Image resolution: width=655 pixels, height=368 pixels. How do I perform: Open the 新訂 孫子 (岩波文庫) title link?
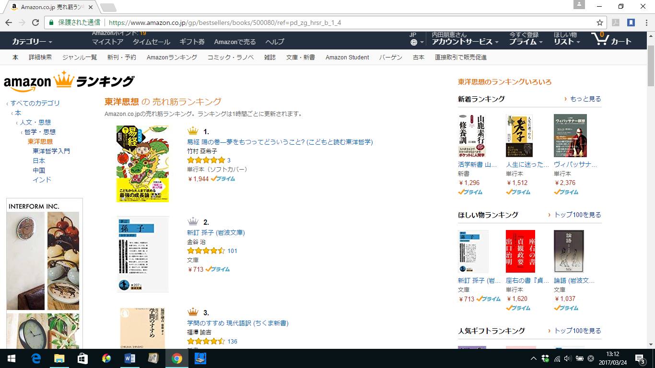click(x=216, y=232)
